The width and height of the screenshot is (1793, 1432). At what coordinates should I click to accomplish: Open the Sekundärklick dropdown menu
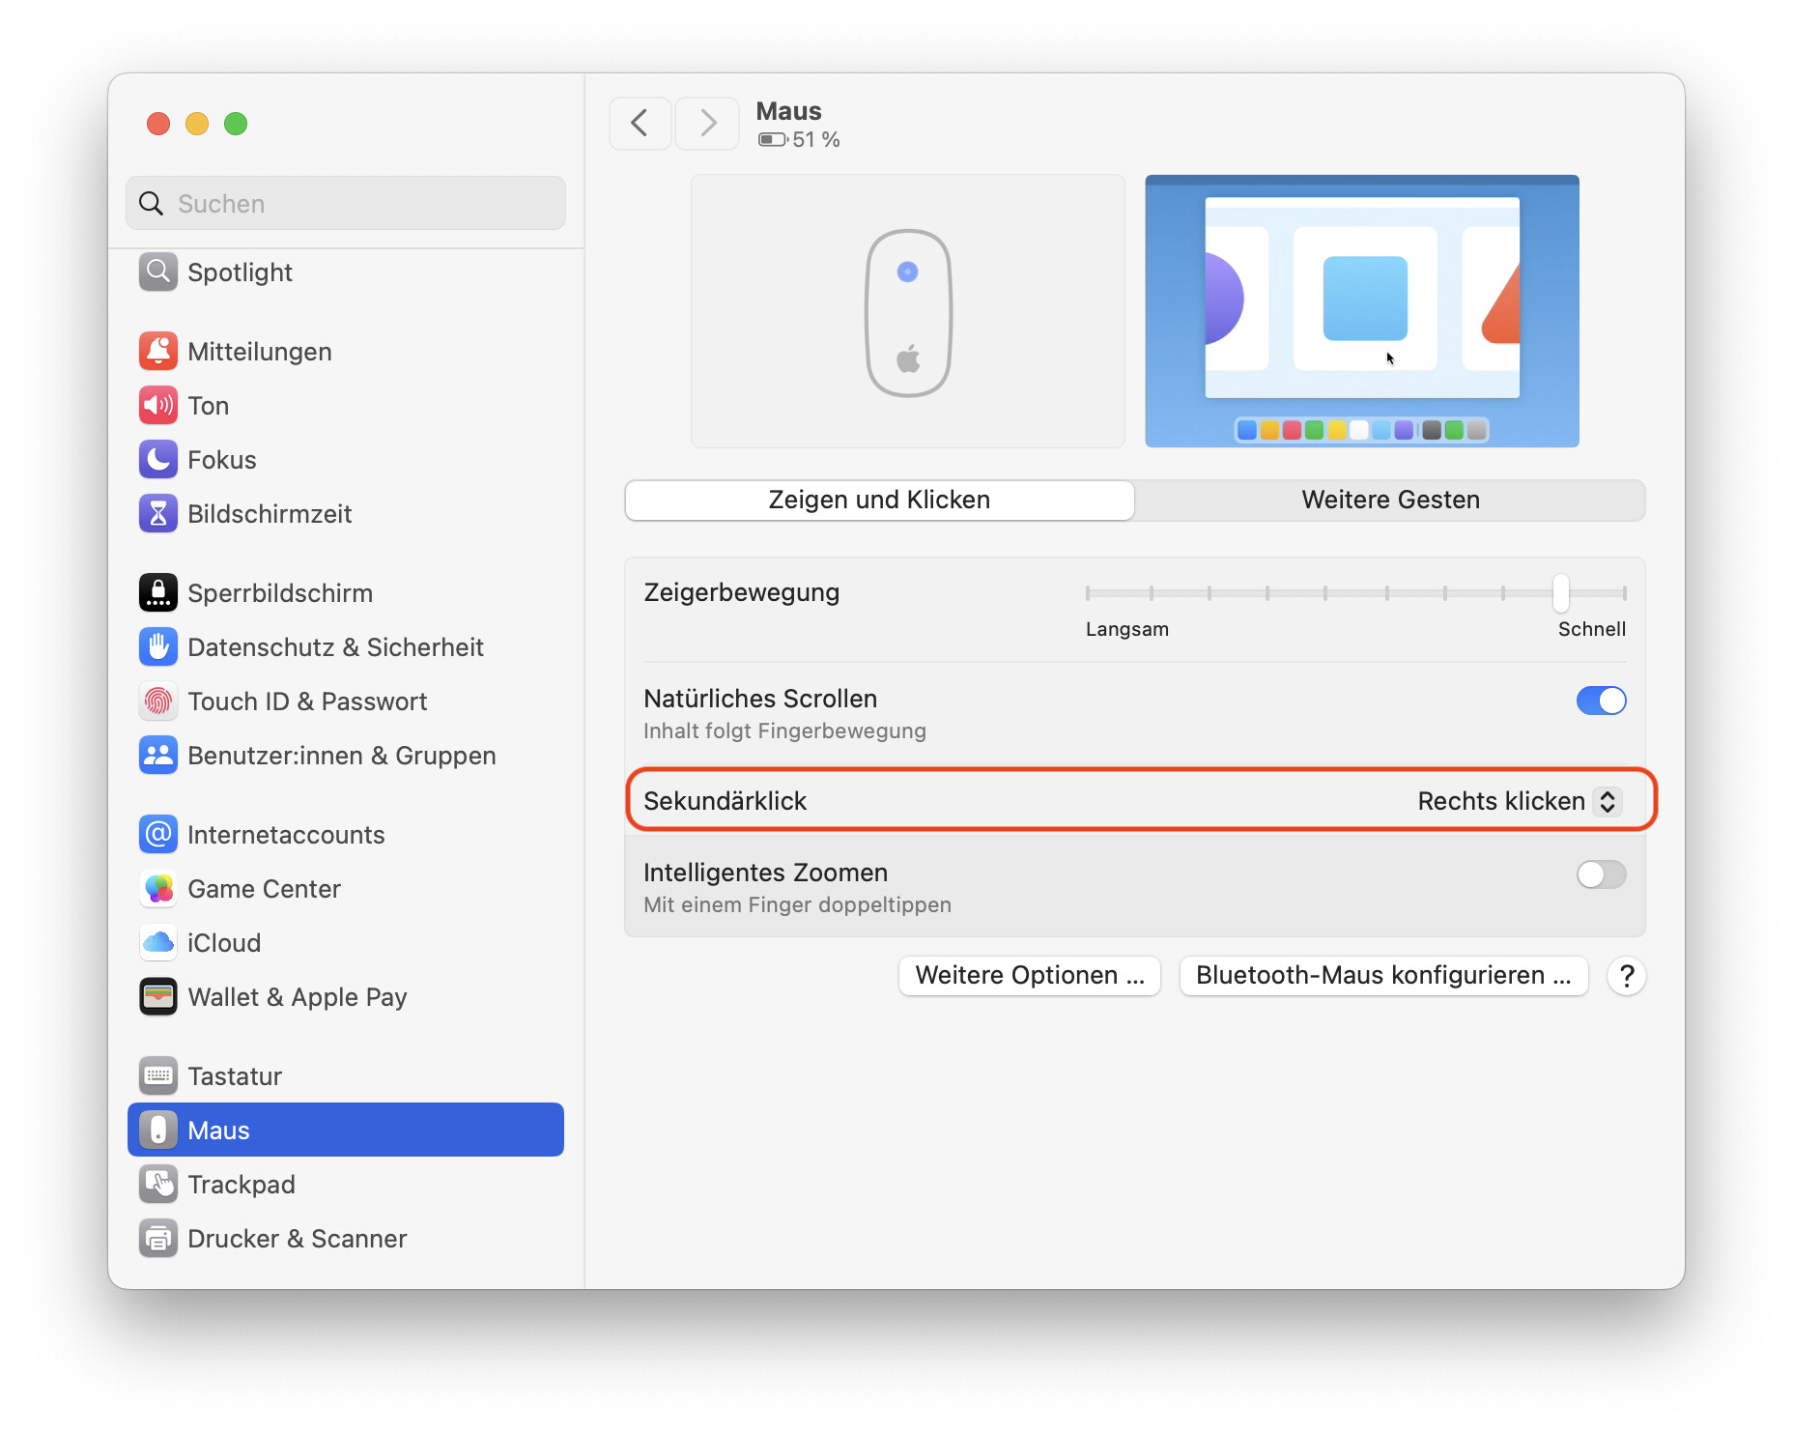(x=1517, y=802)
